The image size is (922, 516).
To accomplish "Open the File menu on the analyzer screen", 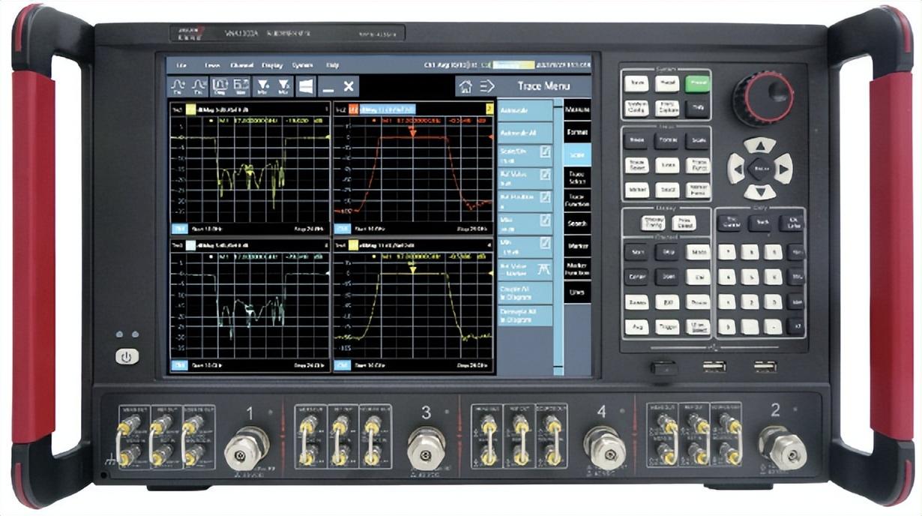I will tap(180, 65).
